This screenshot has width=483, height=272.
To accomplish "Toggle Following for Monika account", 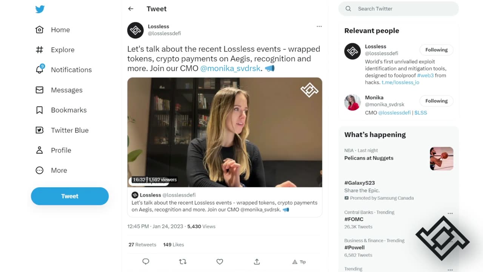I will (x=436, y=101).
